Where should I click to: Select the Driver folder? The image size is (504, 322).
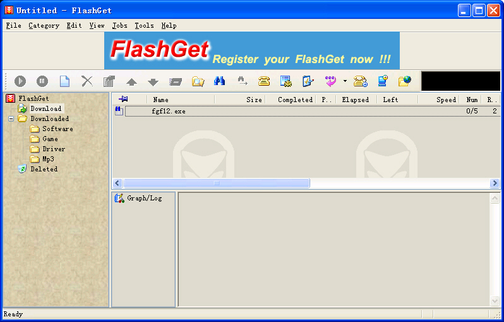coord(54,149)
